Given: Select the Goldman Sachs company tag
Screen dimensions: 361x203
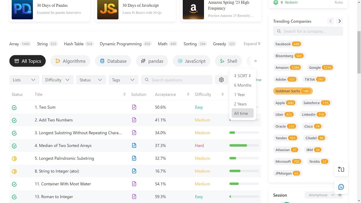Looking at the screenshot, I should [x=293, y=91].
